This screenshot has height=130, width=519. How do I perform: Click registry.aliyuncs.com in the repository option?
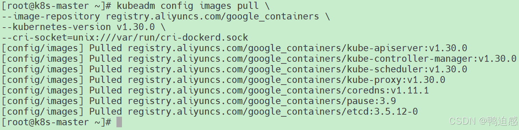(163, 16)
